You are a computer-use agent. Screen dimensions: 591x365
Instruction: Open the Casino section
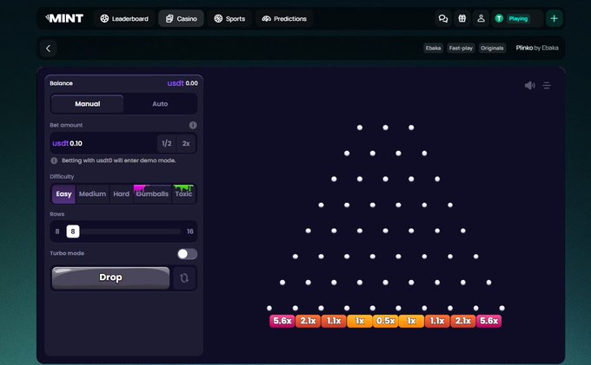coord(182,18)
